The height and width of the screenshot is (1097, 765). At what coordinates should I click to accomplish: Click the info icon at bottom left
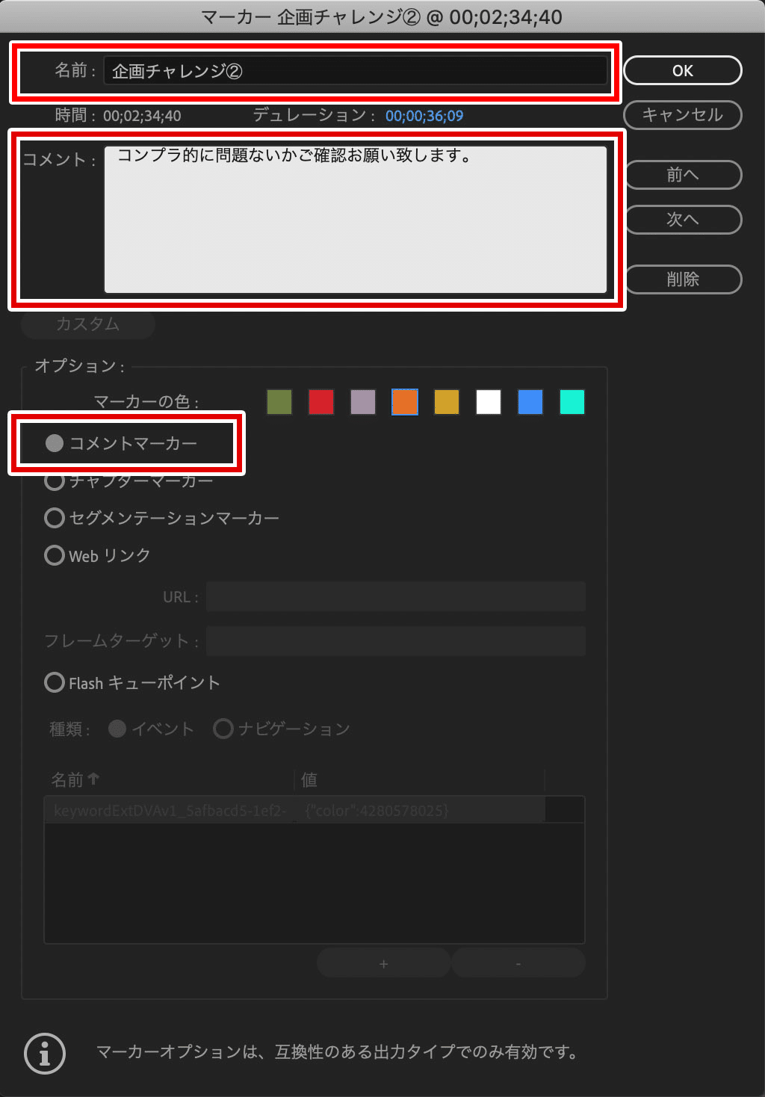pos(43,1054)
